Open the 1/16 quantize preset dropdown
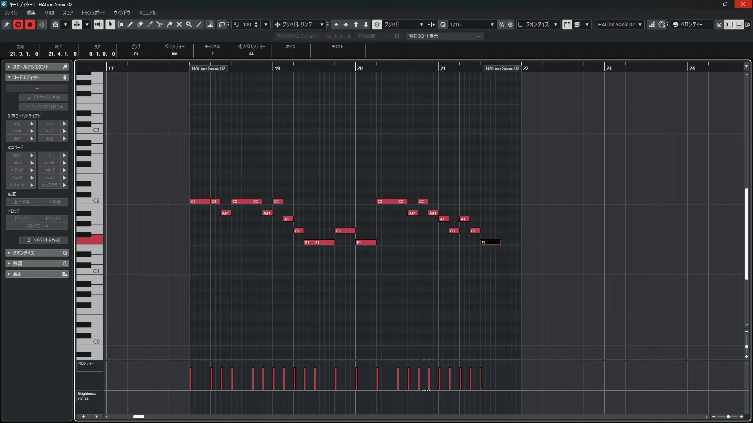The height and width of the screenshot is (423, 753). 492,24
